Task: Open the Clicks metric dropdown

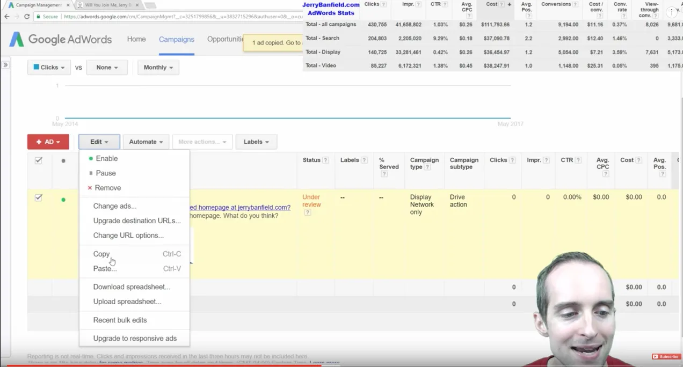Action: click(49, 68)
